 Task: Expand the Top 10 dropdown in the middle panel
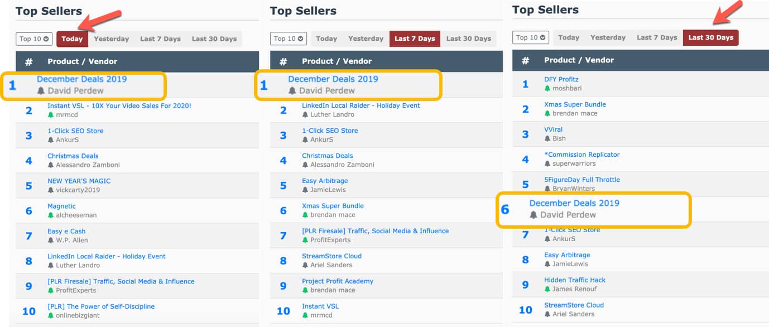289,39
